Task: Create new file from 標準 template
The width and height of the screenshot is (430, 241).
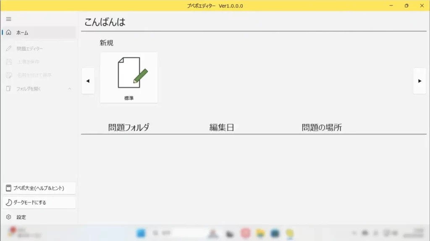Action: [x=129, y=78]
